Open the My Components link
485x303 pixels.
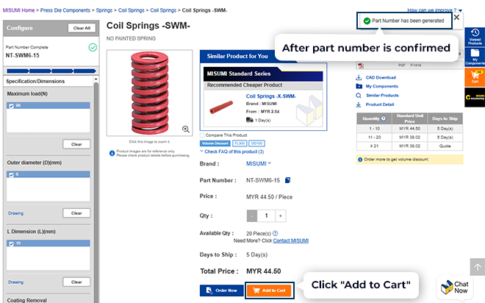pyautogui.click(x=381, y=86)
